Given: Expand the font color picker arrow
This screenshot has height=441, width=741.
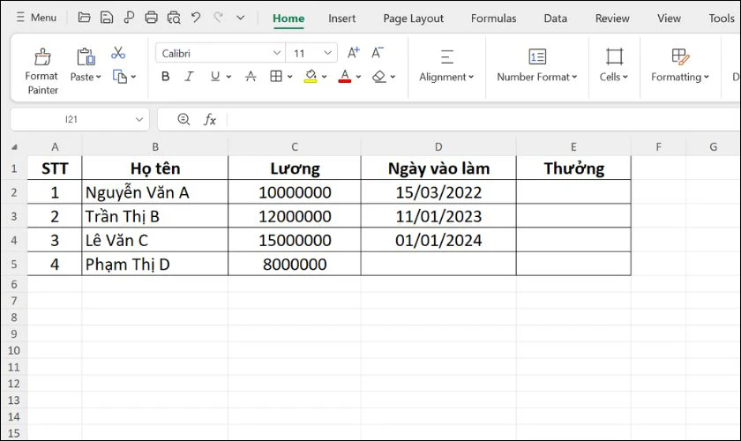Looking at the screenshot, I should (359, 77).
